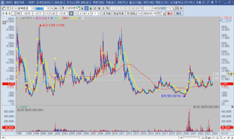
Task: Click the table grid icon left of the chart
Action: [4, 23]
